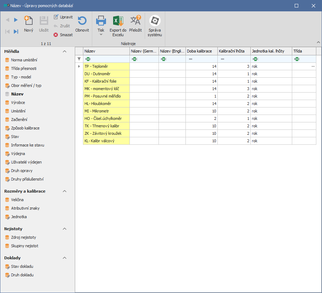The height and width of the screenshot is (293, 322).
Task: Sort by Kalibrační lhůta column header
Action: [234, 51]
